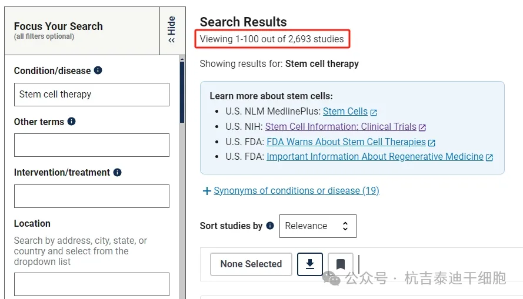Click the Other terms info icon

[72, 122]
